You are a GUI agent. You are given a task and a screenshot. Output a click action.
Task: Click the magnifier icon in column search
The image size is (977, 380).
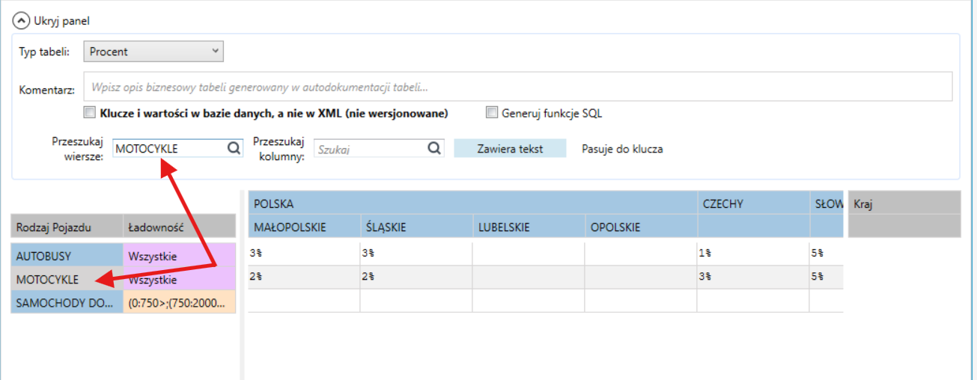click(434, 149)
